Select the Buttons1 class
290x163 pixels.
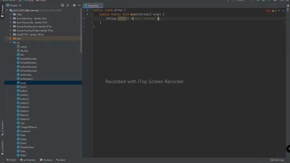tap(23, 119)
